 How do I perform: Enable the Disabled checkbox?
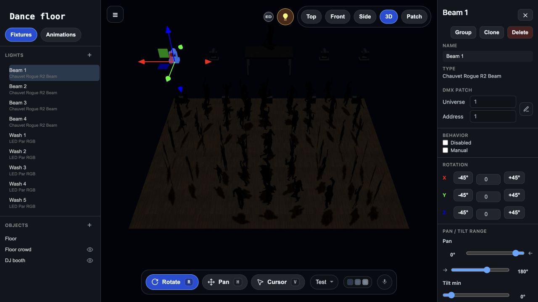click(446, 143)
